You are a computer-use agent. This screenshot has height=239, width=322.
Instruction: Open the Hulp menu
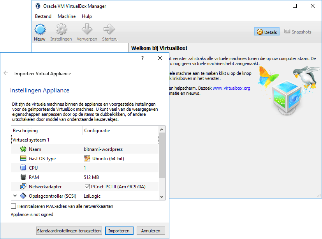(x=87, y=16)
